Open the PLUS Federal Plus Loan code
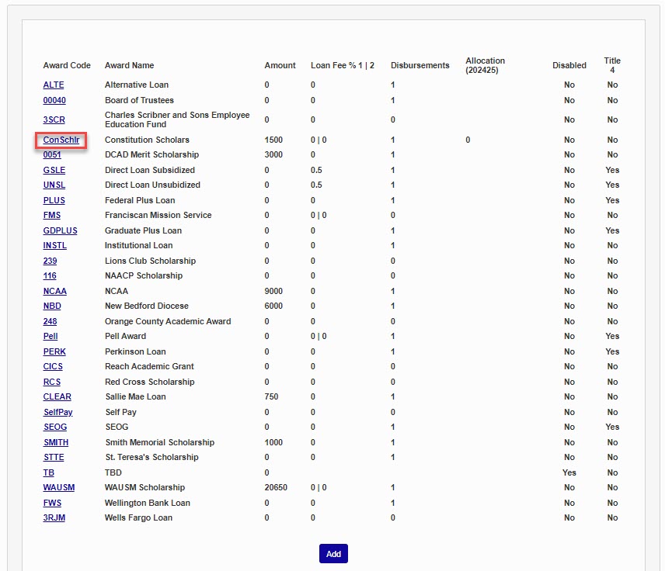665x571 pixels. coord(54,200)
